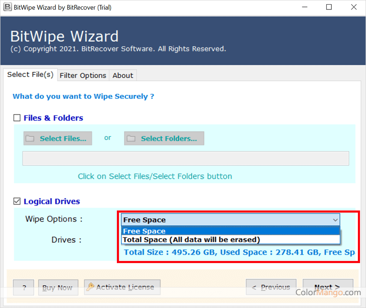
Task: Click the Buy Now button
Action: click(x=58, y=287)
